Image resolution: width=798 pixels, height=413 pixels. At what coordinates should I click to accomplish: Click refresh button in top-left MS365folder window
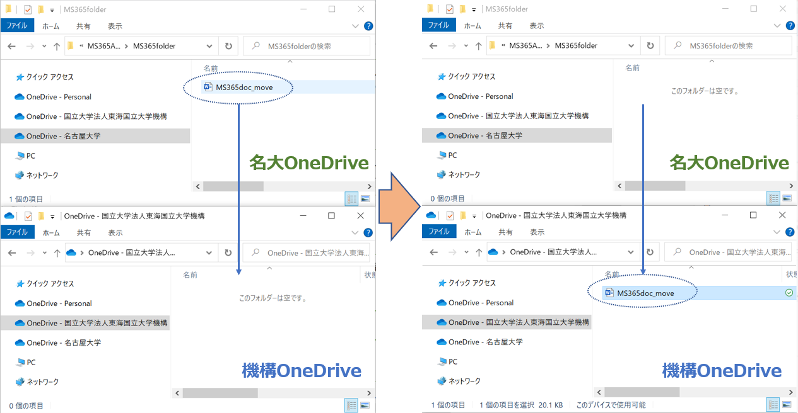point(228,46)
